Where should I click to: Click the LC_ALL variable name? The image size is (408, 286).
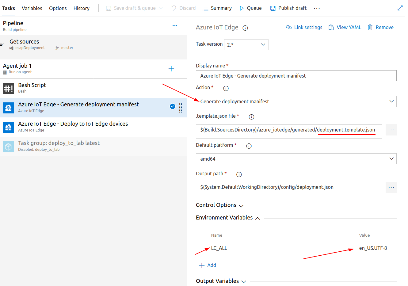(x=219, y=248)
